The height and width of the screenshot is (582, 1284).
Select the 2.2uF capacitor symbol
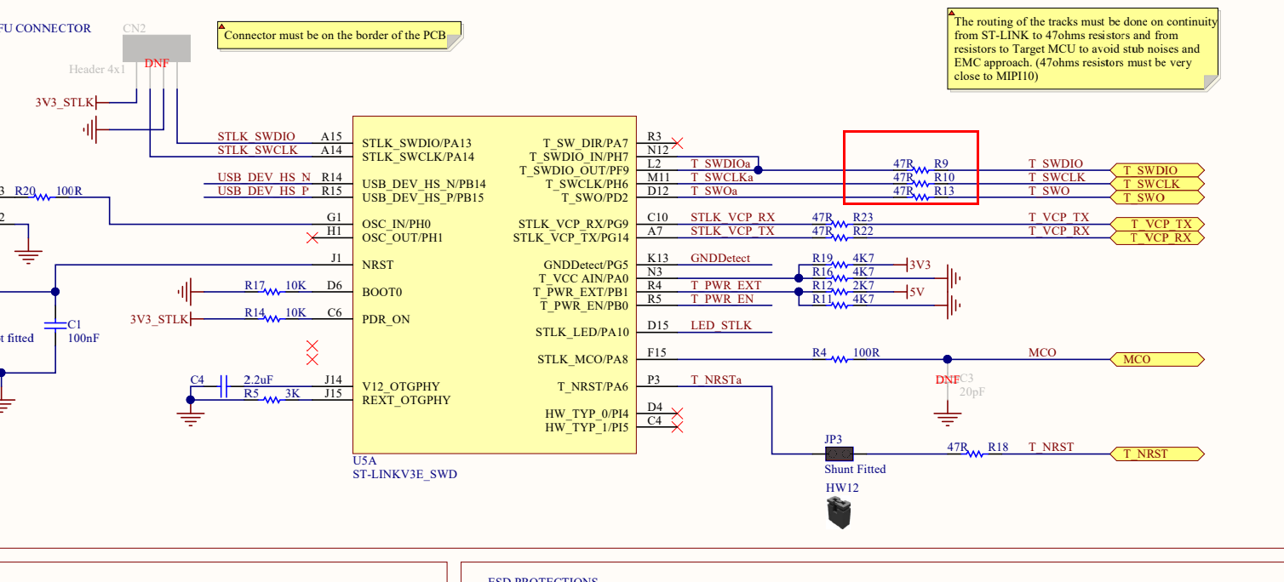[x=224, y=385]
